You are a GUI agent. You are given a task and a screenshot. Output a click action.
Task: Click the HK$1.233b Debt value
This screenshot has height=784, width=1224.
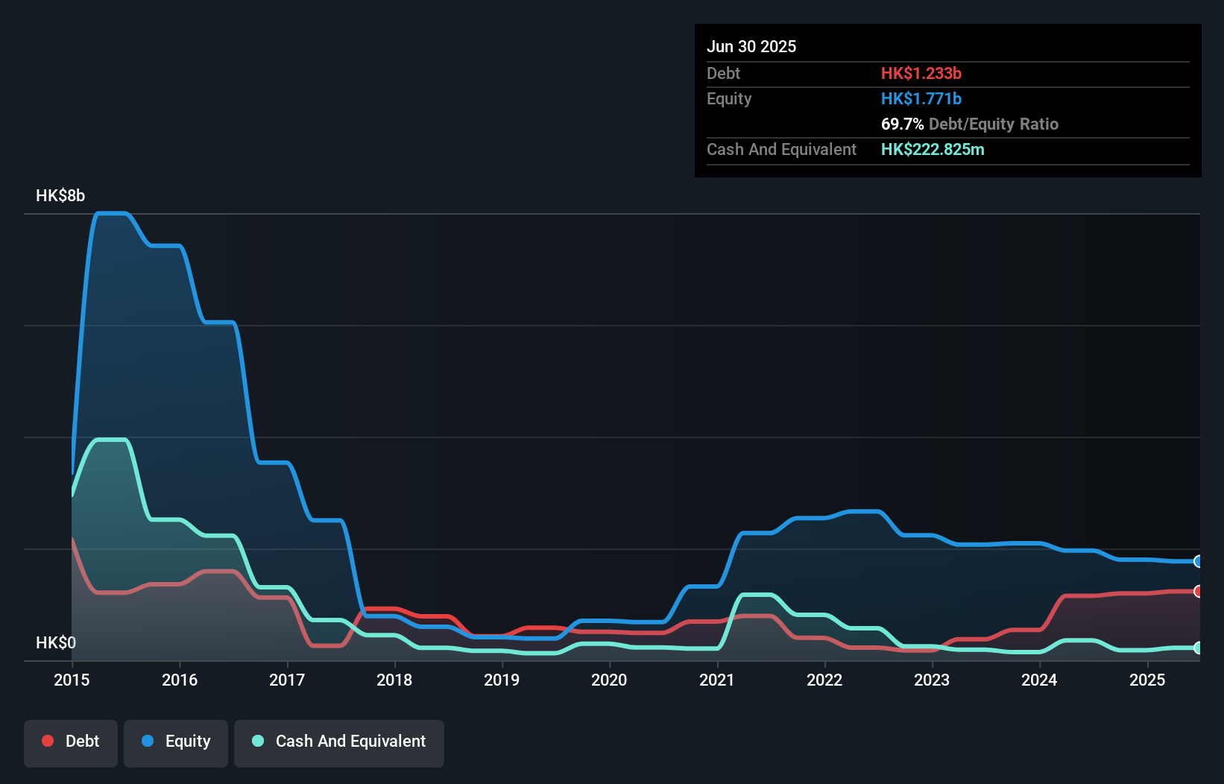[922, 73]
